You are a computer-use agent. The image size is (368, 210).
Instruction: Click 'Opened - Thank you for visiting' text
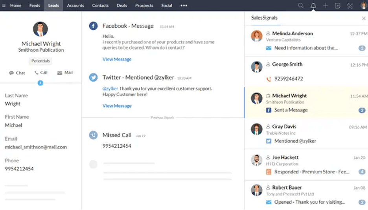tap(309, 202)
